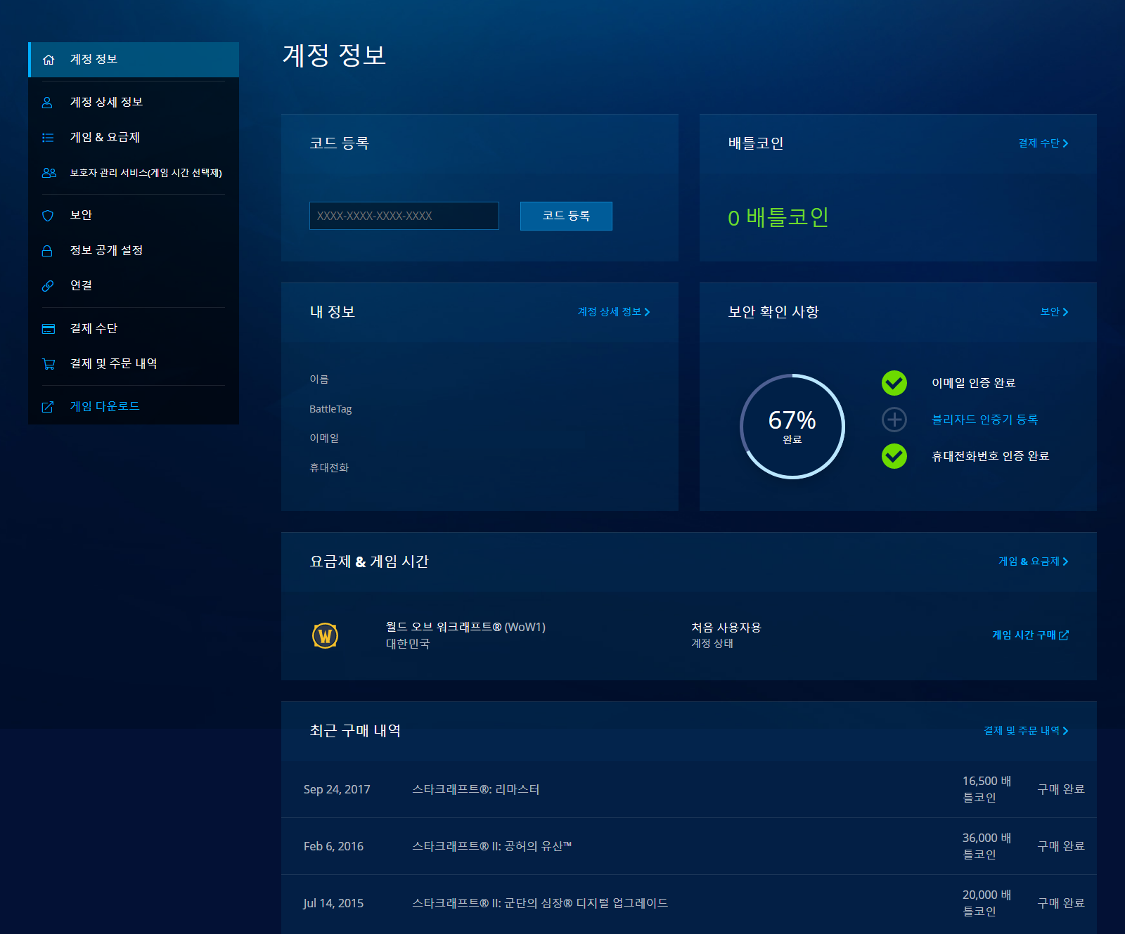Select the 스타크래프트® II: 공허의 유산 purchase row
Image resolution: width=1125 pixels, height=934 pixels.
(689, 846)
